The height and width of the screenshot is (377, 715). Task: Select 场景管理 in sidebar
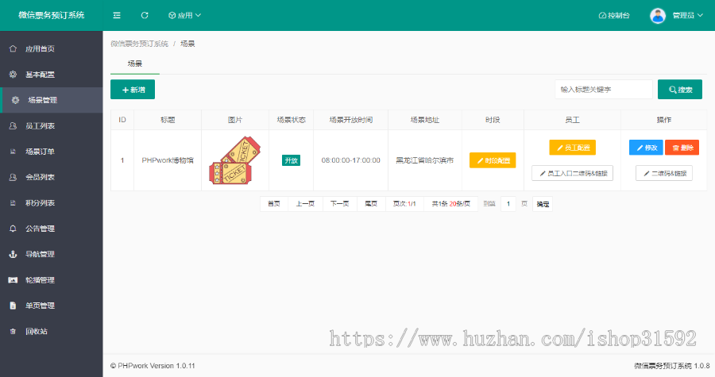tap(52, 100)
